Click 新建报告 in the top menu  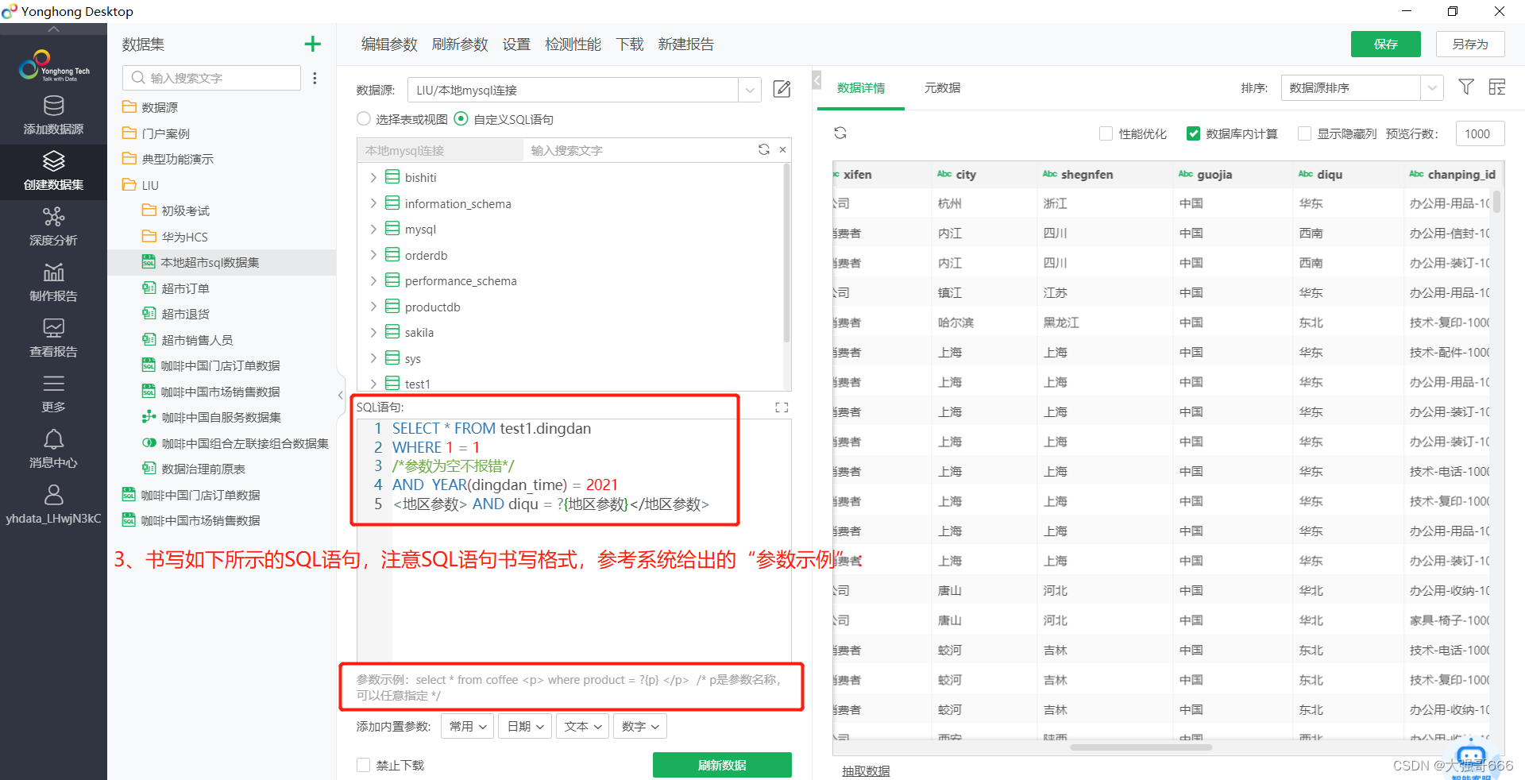click(685, 44)
